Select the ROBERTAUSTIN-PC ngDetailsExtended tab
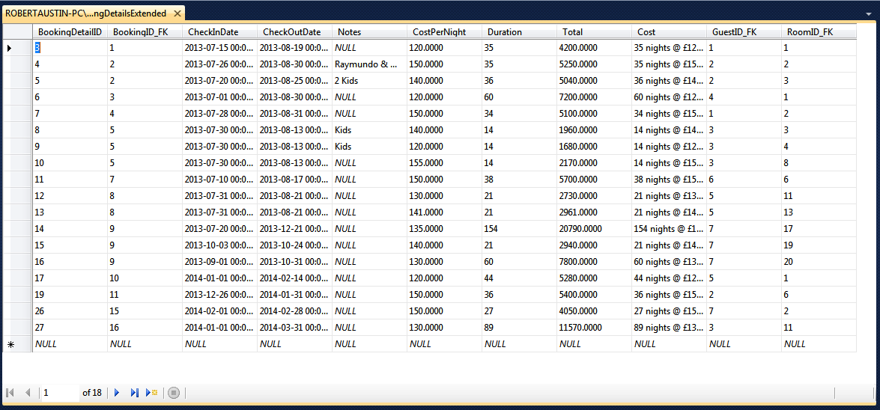Screen dimensions: 880x410 pyautogui.click(x=86, y=13)
